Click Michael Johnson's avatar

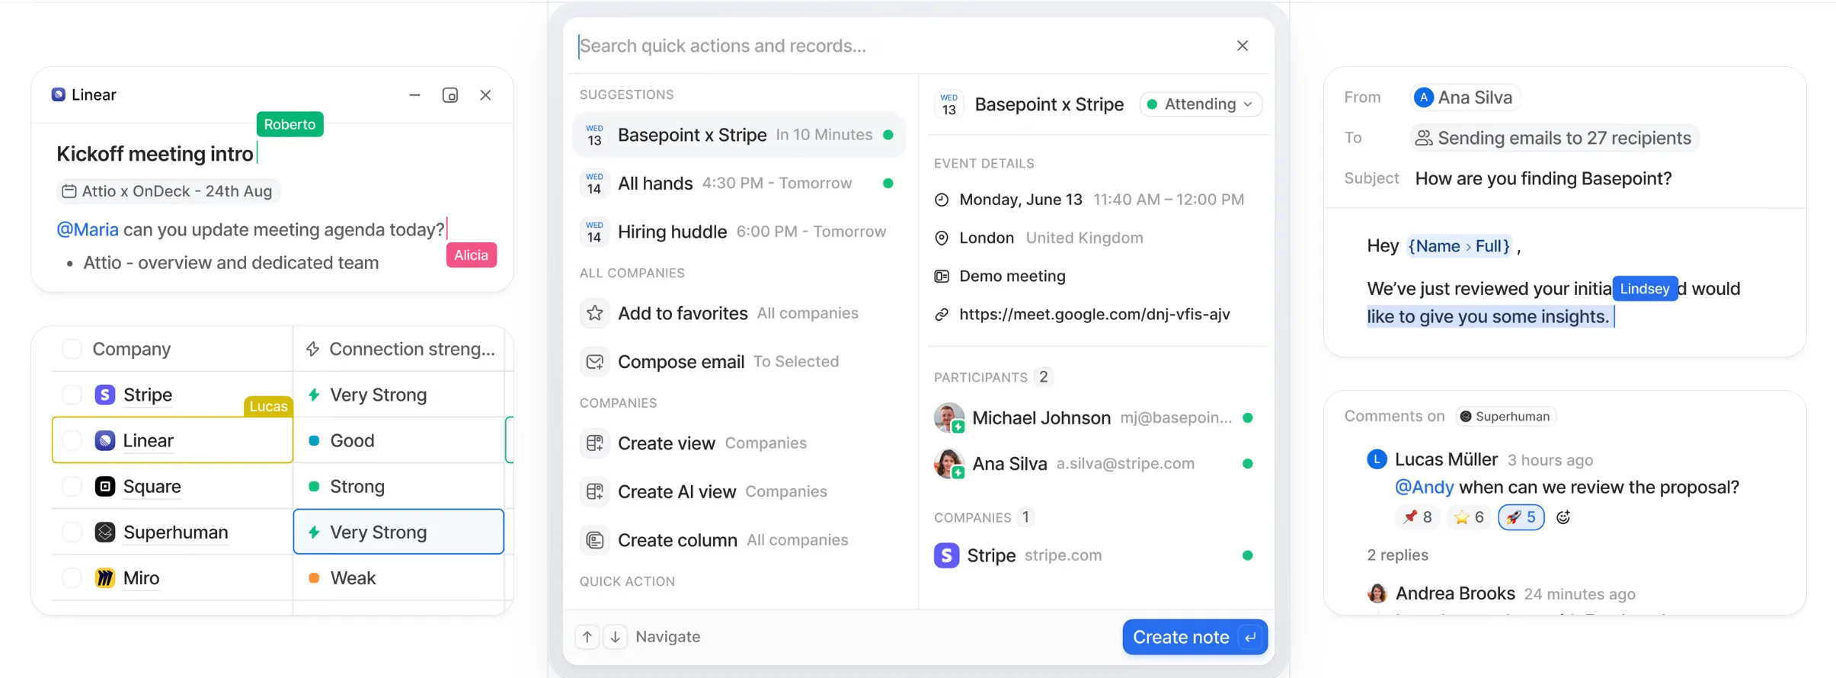(949, 417)
